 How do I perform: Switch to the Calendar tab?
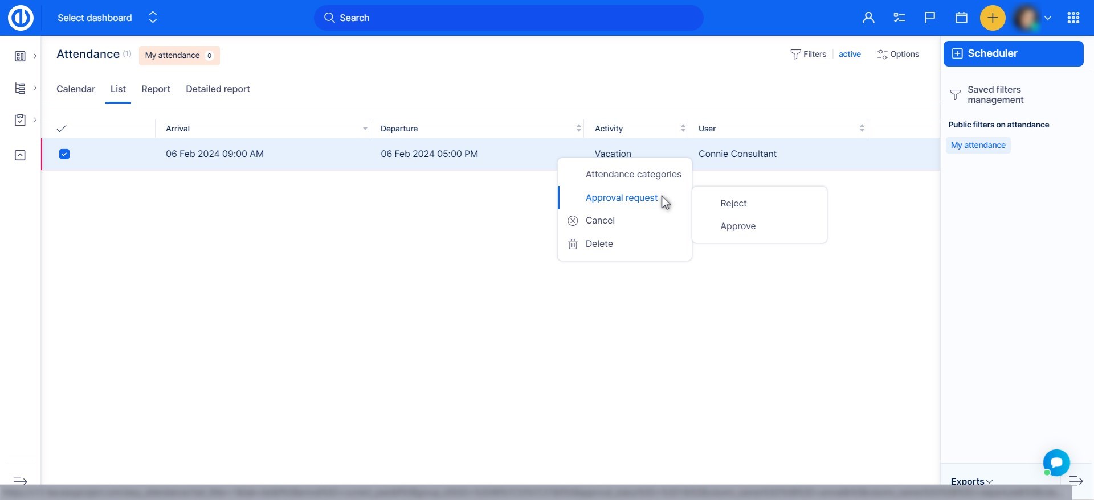[x=76, y=89]
